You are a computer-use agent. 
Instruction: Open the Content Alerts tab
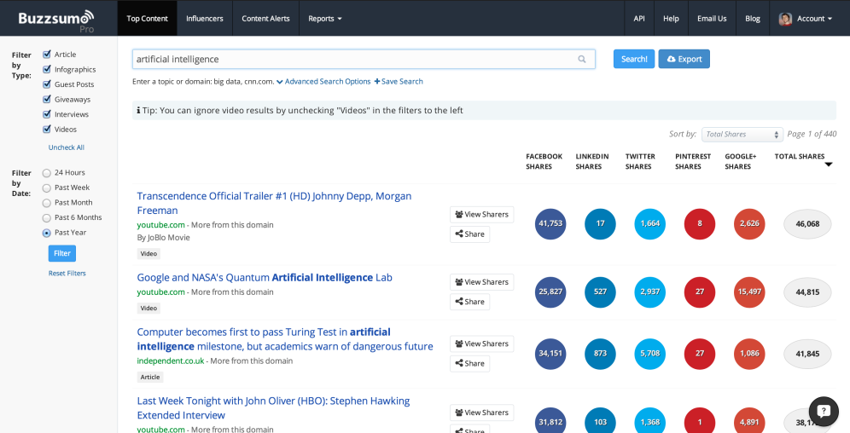coord(265,19)
